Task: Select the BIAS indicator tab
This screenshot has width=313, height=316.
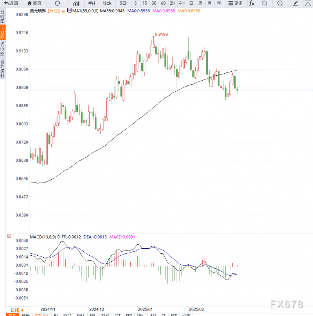Action: point(105,314)
